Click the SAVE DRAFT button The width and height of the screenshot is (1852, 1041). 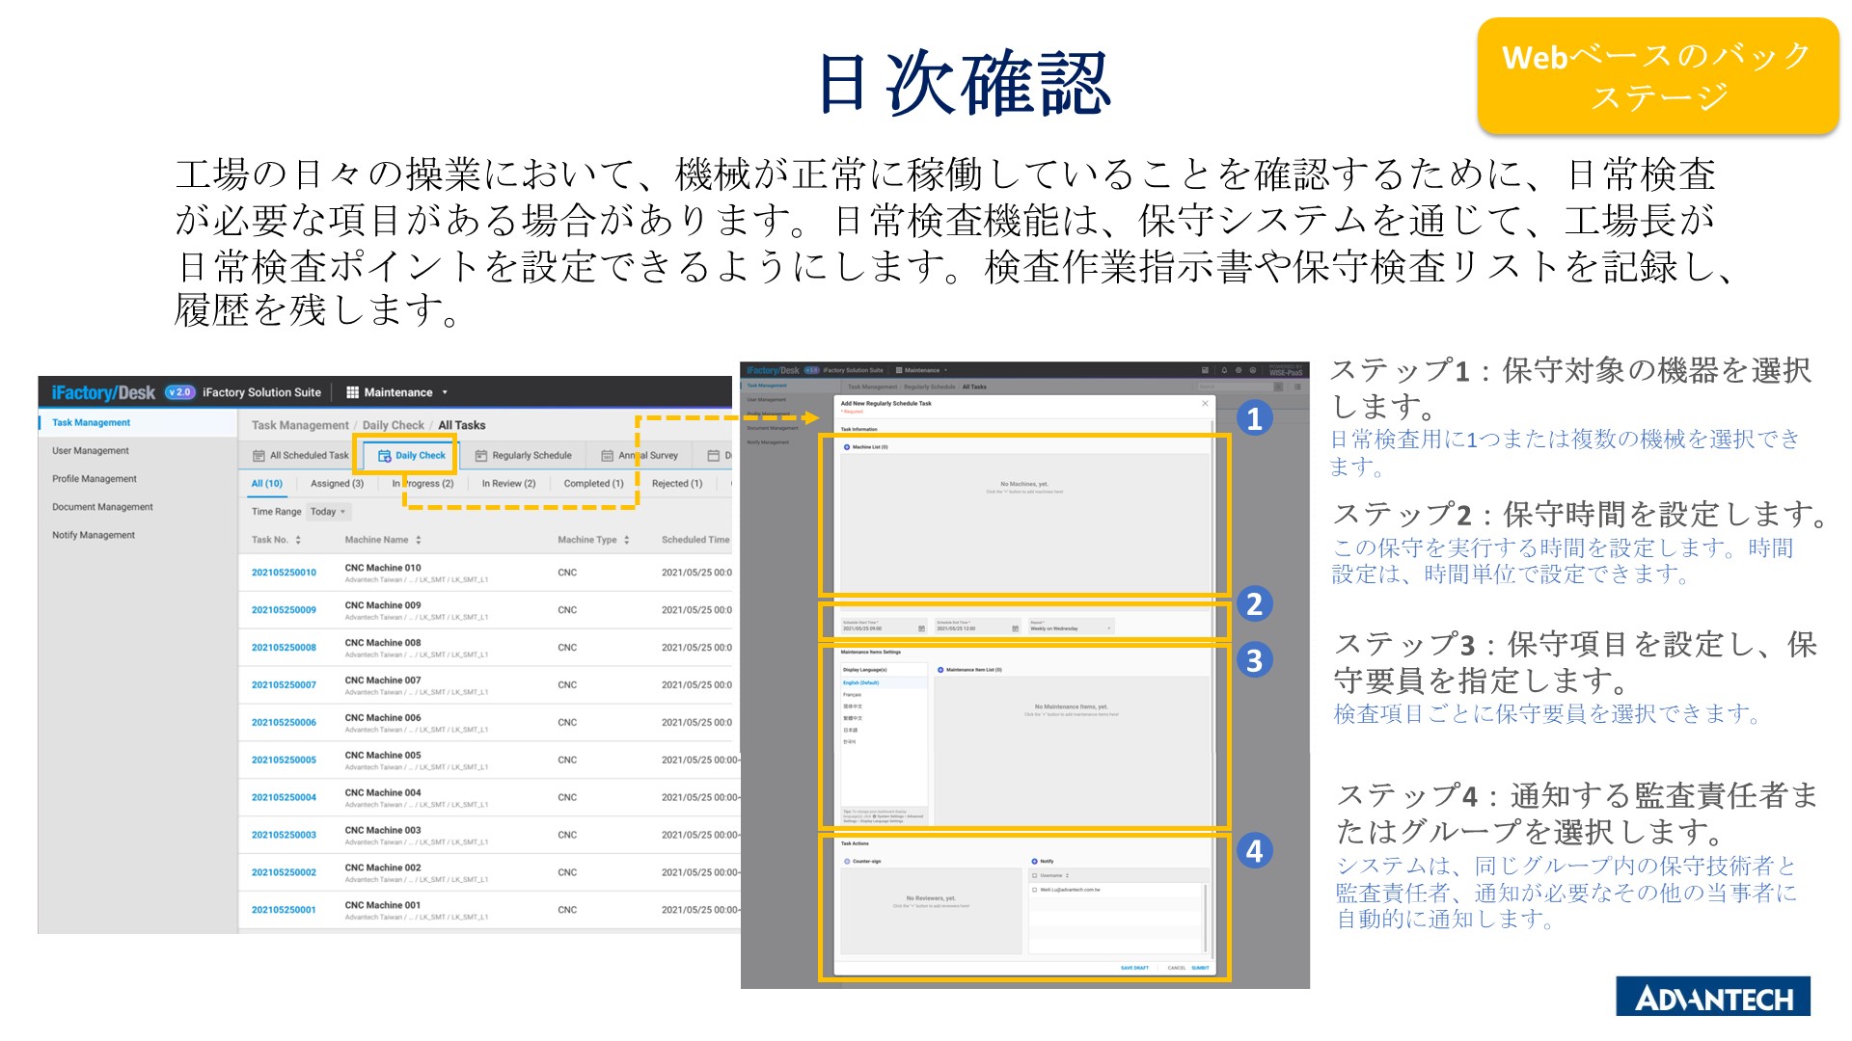tap(1134, 968)
